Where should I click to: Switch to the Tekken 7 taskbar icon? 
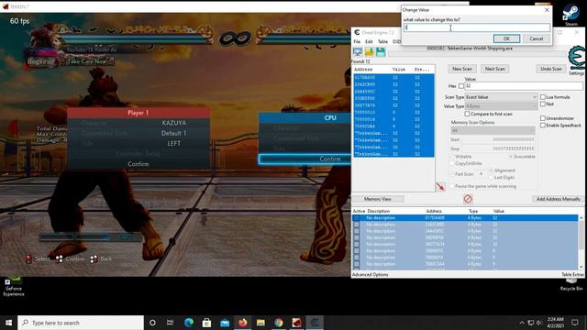point(296,323)
